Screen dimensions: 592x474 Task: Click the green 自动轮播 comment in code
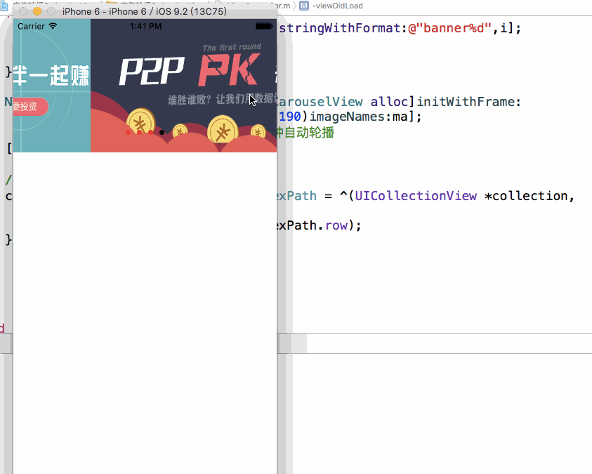pos(309,133)
